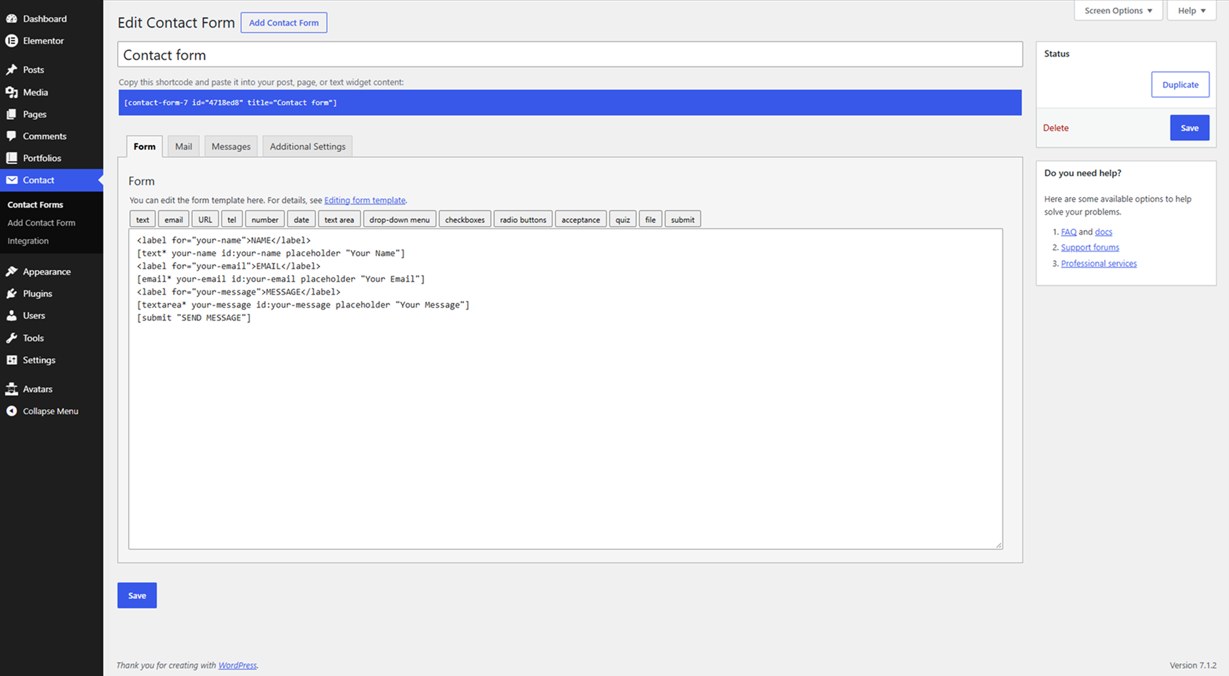Viewport: 1229px width, 676px height.
Task: Insert a file upload tag
Action: 651,219
